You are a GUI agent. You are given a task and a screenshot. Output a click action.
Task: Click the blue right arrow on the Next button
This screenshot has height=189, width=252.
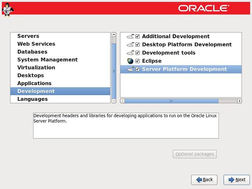(x=231, y=180)
